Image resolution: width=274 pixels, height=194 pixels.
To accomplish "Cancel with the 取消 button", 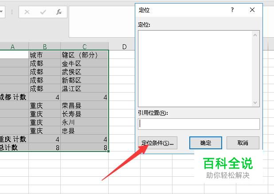I will pos(243,143).
